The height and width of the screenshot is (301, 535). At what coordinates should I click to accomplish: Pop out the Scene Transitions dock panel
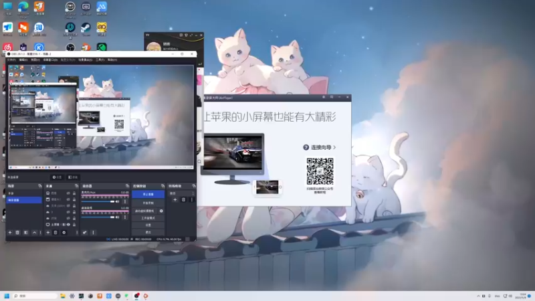pyautogui.click(x=194, y=186)
